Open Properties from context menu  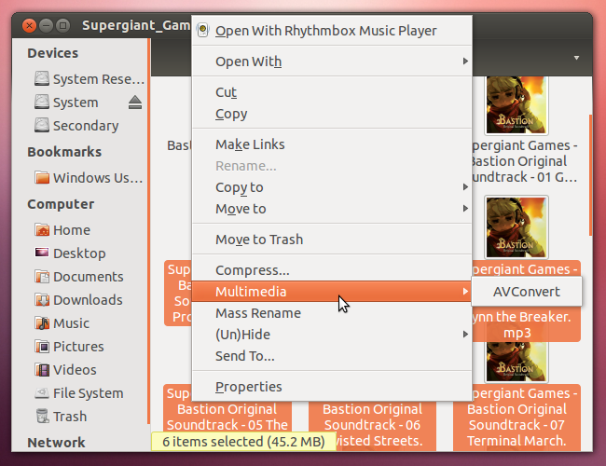click(x=332, y=387)
